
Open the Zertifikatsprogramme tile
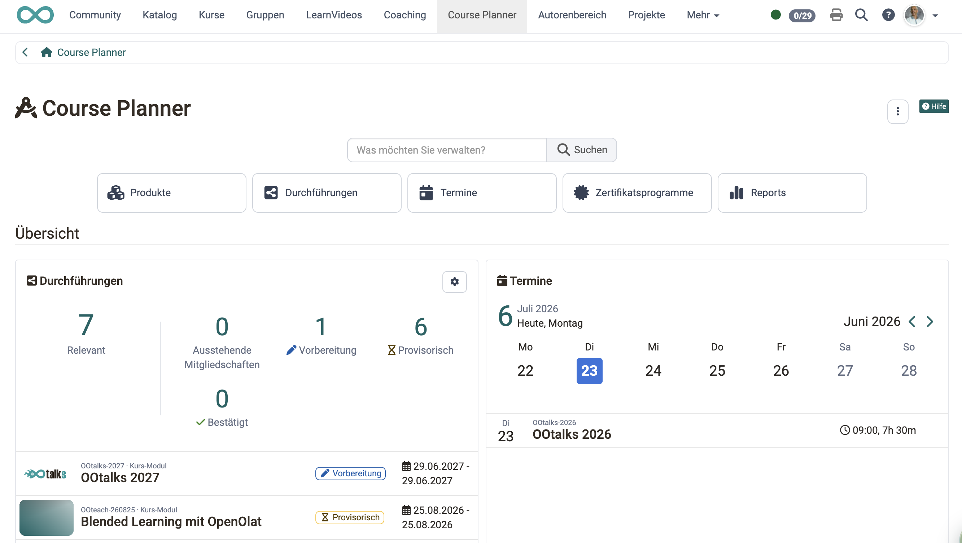pyautogui.click(x=637, y=193)
